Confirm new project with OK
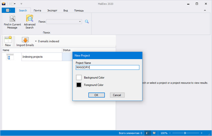 point(96,95)
